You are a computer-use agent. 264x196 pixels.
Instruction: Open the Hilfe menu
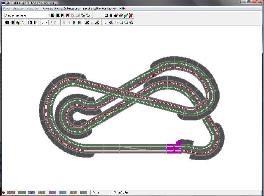click(x=123, y=8)
